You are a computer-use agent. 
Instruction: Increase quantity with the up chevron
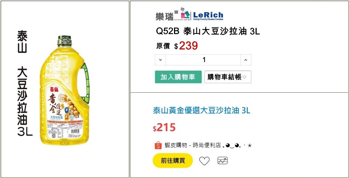(x=246, y=60)
